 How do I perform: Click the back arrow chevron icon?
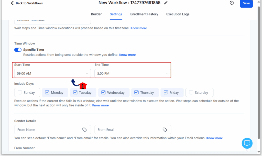(12, 3)
